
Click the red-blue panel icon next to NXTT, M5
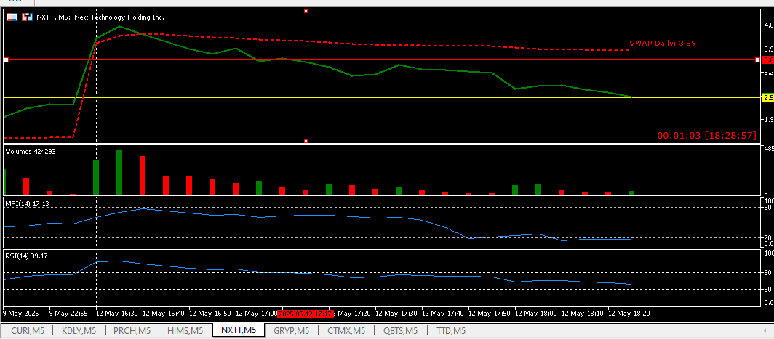click(28, 17)
